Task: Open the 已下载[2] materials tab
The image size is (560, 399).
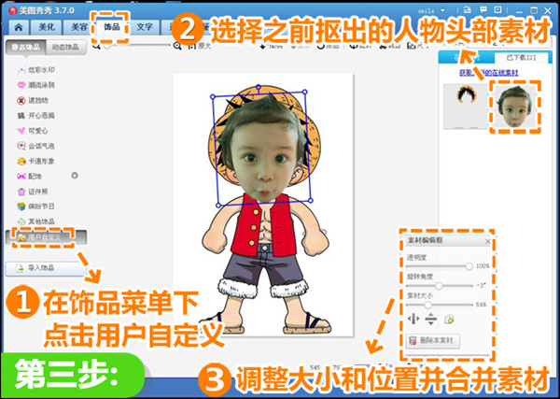Action: click(521, 57)
